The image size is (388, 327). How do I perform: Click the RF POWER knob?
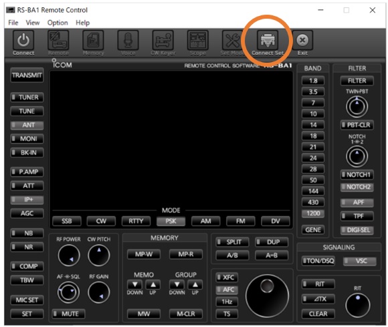69,256
